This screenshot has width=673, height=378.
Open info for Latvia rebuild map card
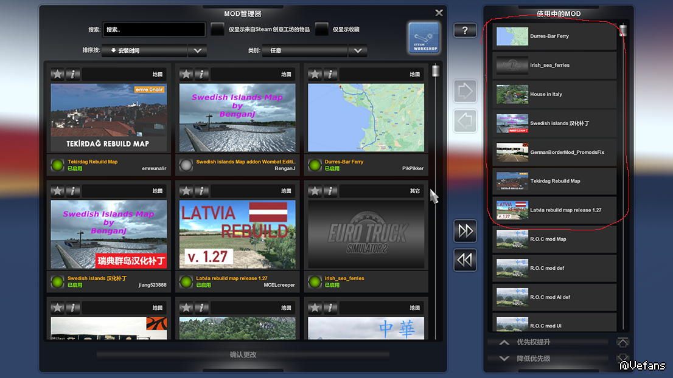(201, 191)
